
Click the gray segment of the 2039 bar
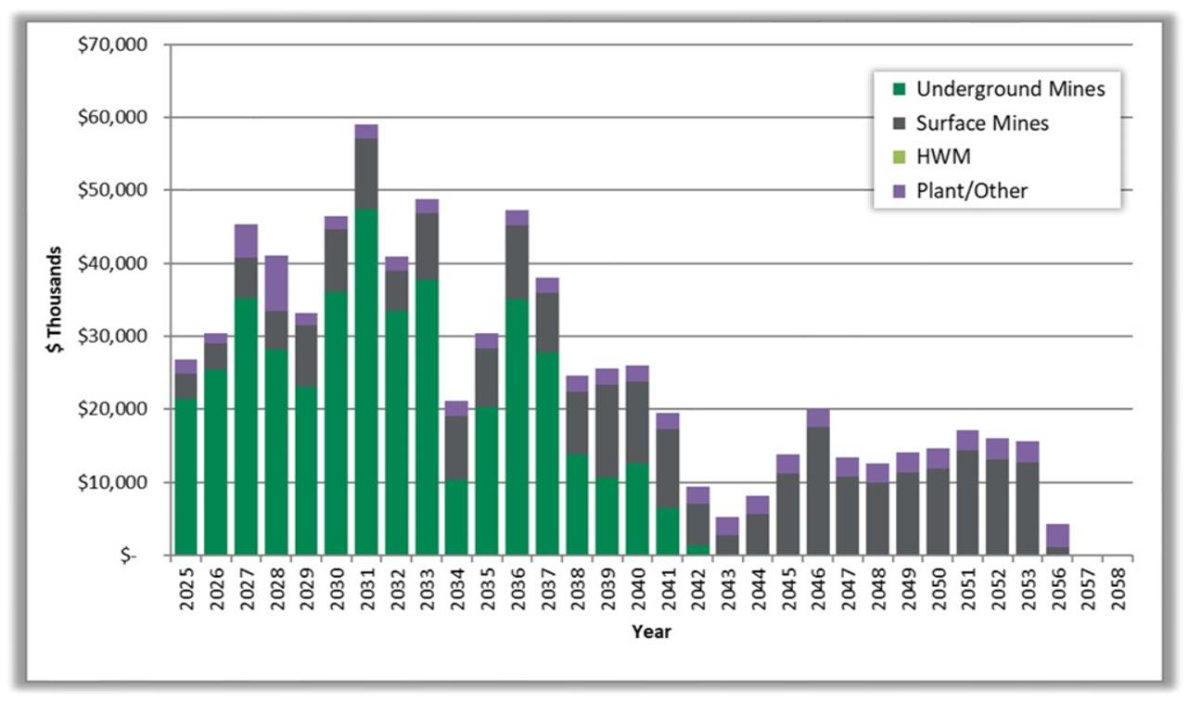607,431
